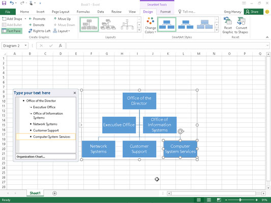Click the Move Up icon
Viewport: 271px width, 203px height.
tap(55, 19)
